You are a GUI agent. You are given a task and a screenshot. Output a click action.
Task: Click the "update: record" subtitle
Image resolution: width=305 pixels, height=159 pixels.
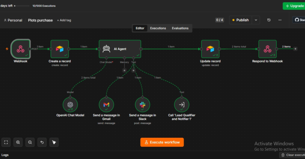[x=210, y=65]
